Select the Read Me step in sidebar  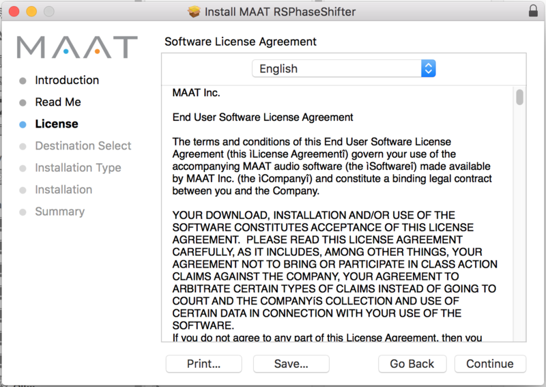tap(58, 102)
